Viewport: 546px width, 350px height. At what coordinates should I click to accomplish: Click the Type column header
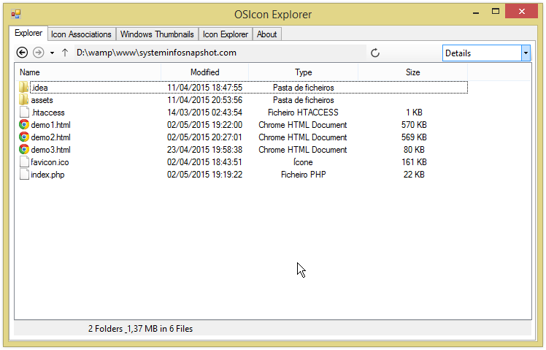point(304,72)
